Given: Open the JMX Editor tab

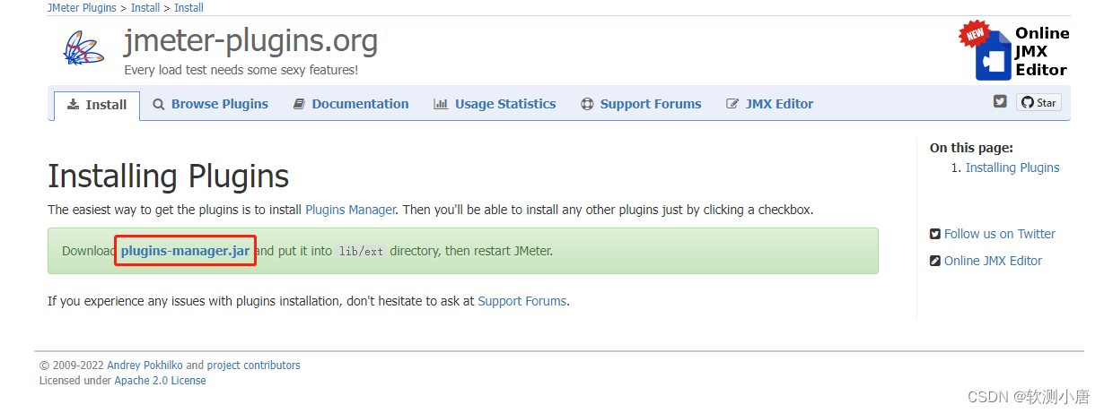Looking at the screenshot, I should tap(769, 104).
